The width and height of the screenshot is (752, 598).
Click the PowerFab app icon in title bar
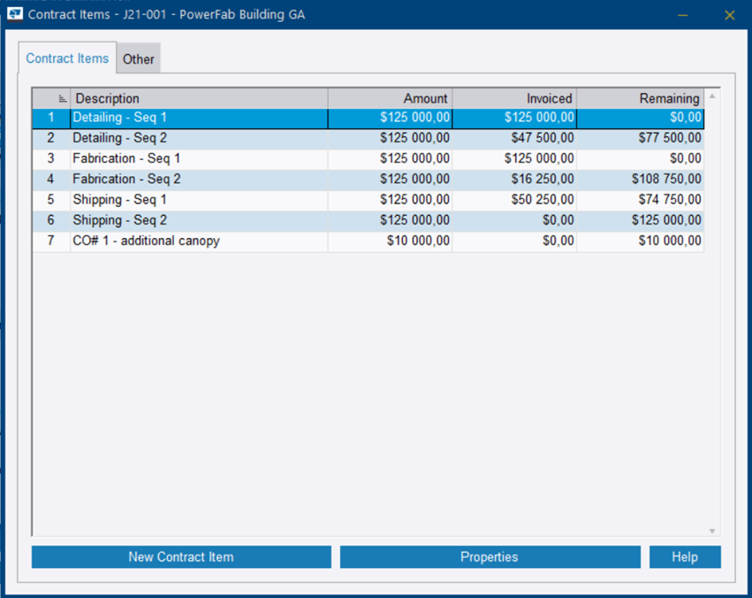[x=14, y=14]
